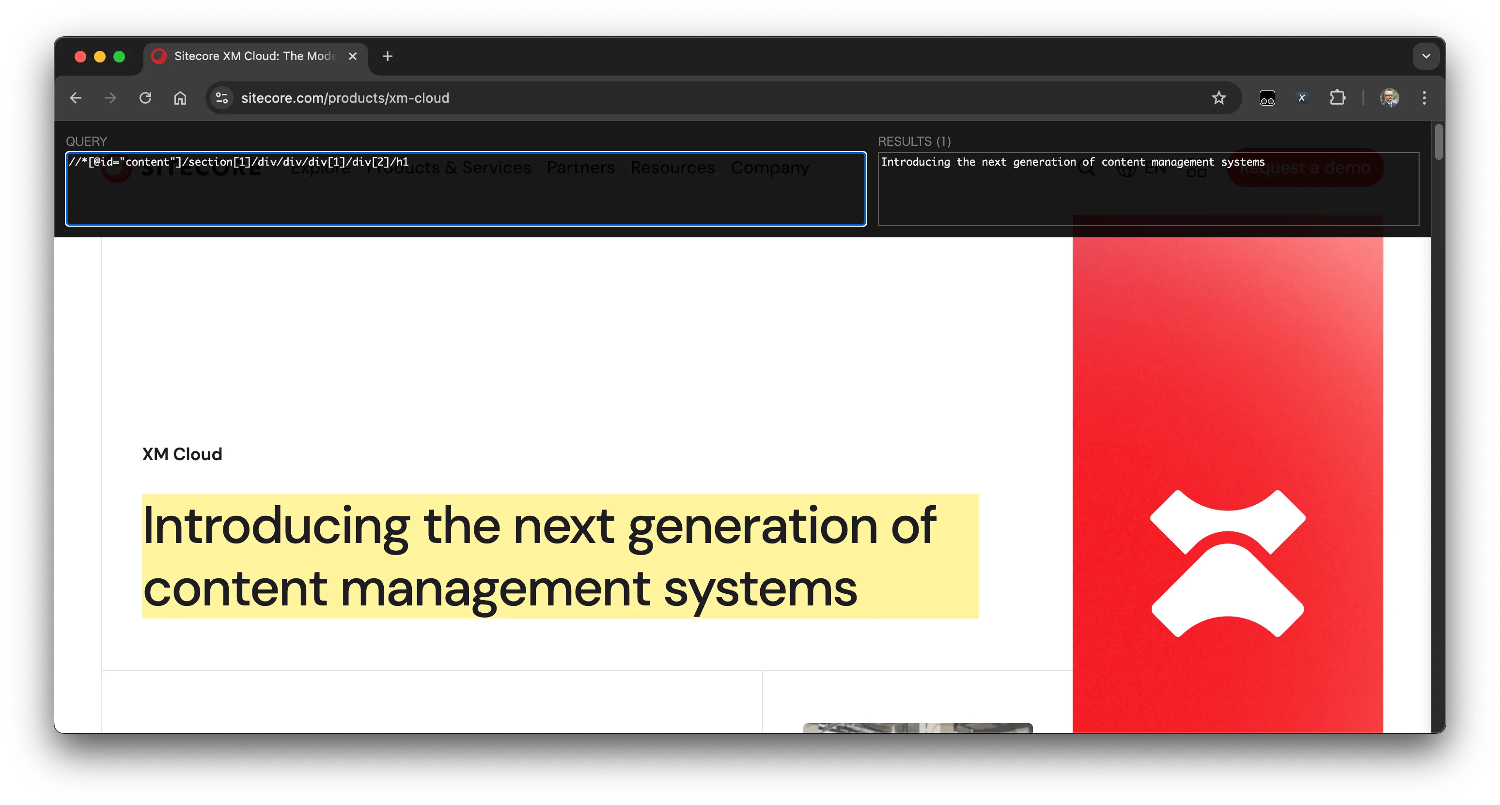This screenshot has width=1500, height=805.
Task: Click the page vertical scrollbar
Action: point(1438,141)
